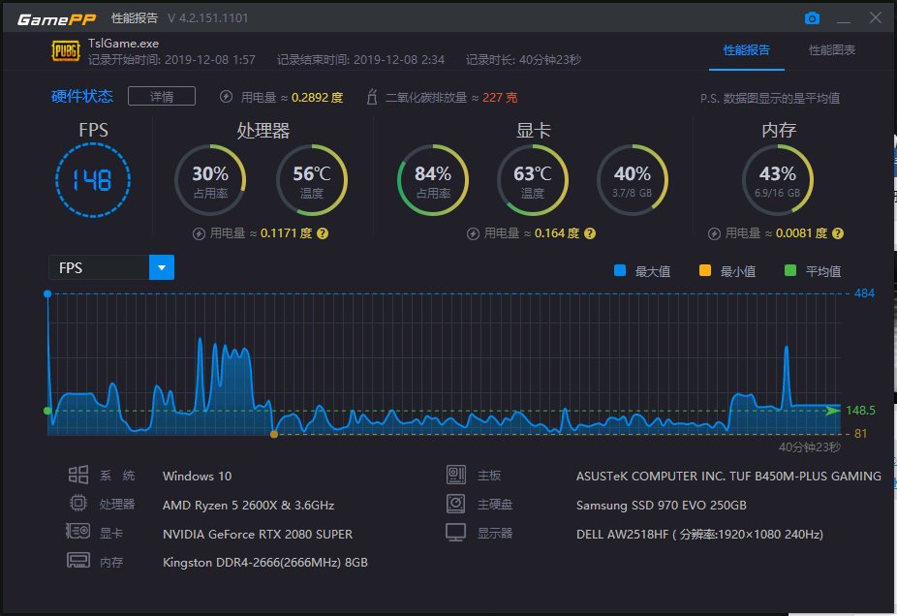Image resolution: width=897 pixels, height=616 pixels.
Task: Click the RAM icon beside Kingston DDR4
Action: [x=78, y=560]
